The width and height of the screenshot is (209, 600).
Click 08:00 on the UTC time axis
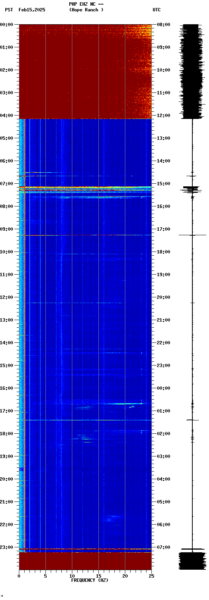point(164,24)
